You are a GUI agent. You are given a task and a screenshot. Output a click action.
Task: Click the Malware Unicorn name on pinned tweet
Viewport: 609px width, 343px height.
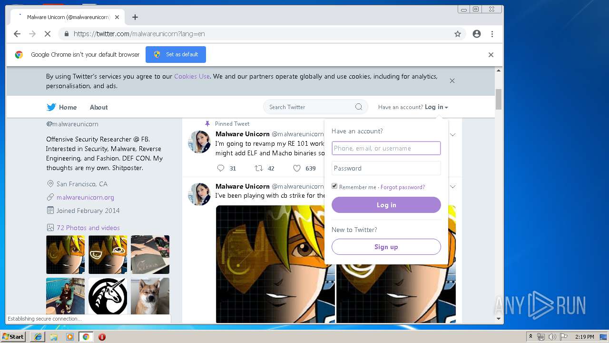click(243, 134)
